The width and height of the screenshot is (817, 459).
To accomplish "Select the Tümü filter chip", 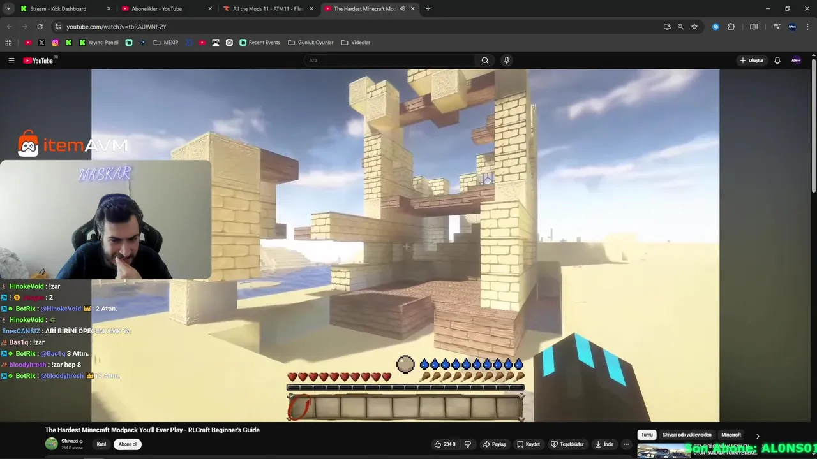I will (647, 435).
